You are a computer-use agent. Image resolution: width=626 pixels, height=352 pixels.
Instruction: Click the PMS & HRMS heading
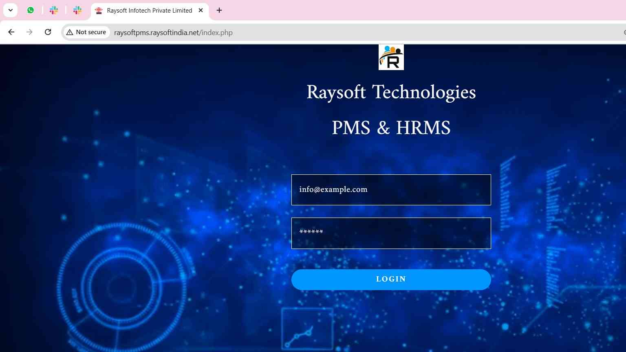coord(391,128)
